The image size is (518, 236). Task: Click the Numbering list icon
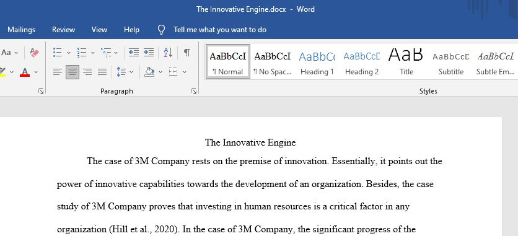[x=82, y=53]
